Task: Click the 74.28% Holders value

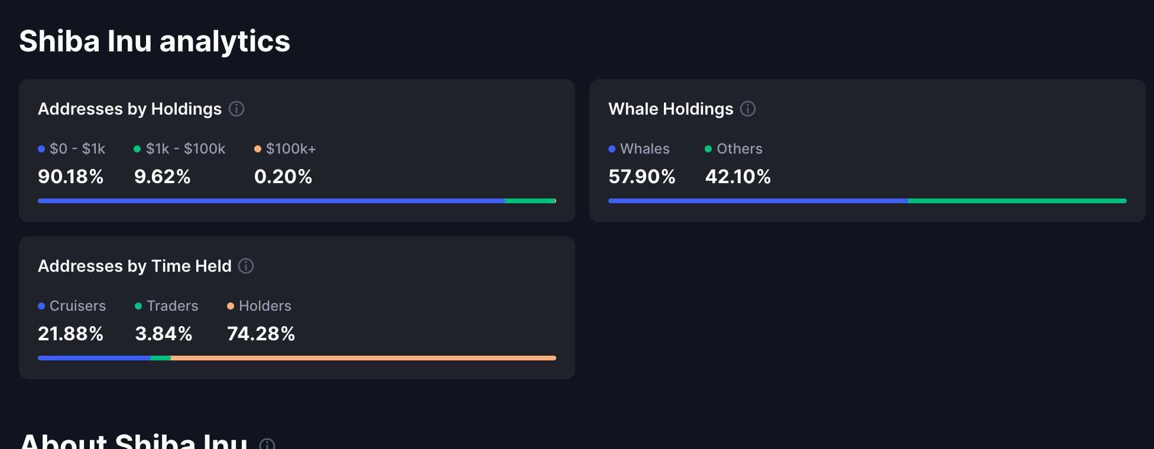Action: [x=261, y=334]
